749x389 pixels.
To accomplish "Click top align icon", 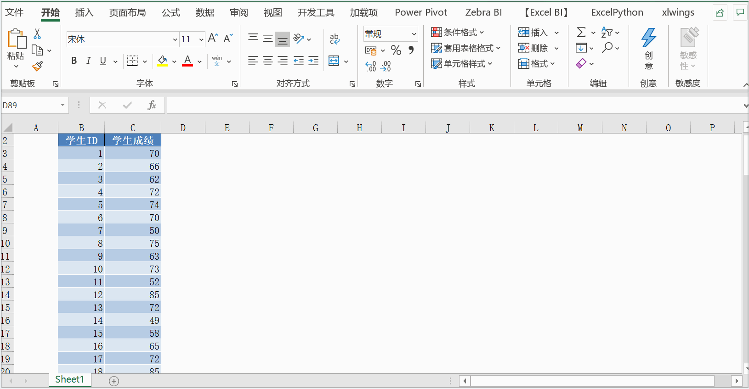I will click(253, 38).
